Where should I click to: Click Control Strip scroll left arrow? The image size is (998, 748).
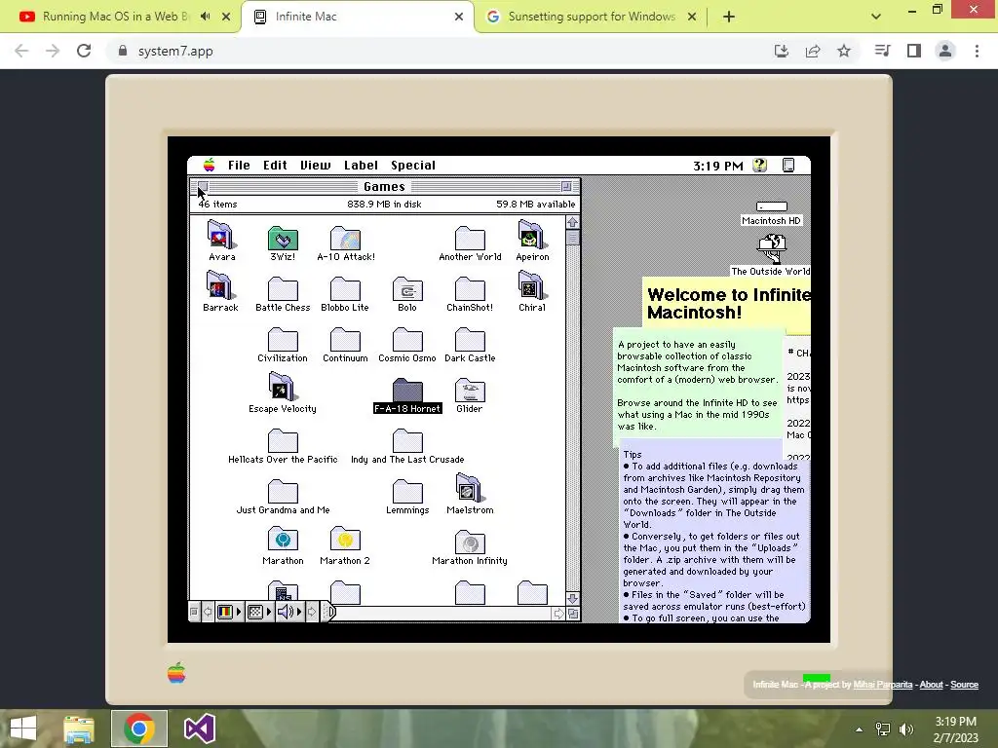(208, 612)
